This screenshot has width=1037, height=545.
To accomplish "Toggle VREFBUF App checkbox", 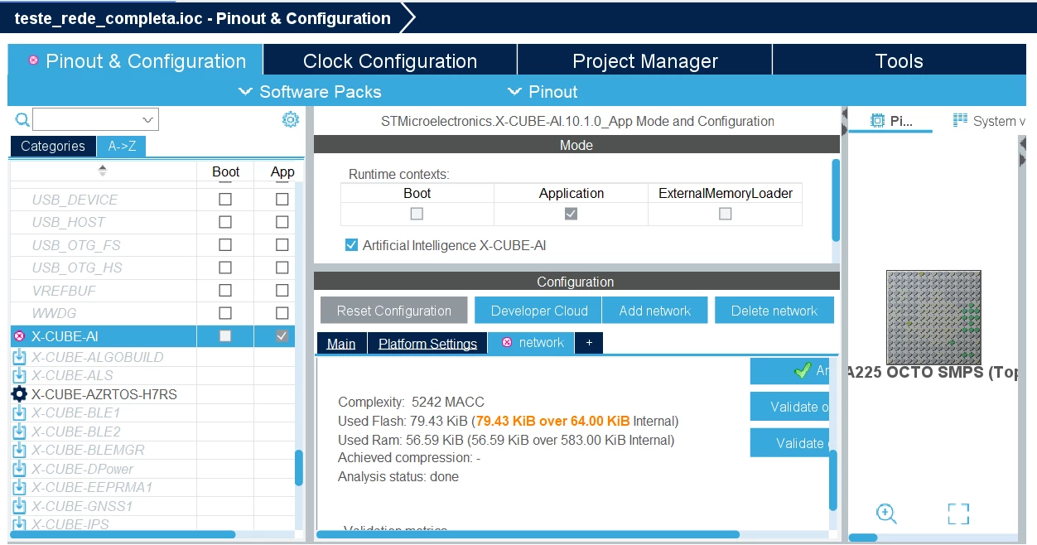I will pos(282,291).
